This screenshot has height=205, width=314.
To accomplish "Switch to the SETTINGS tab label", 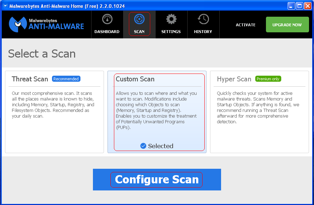I will pyautogui.click(x=171, y=32).
